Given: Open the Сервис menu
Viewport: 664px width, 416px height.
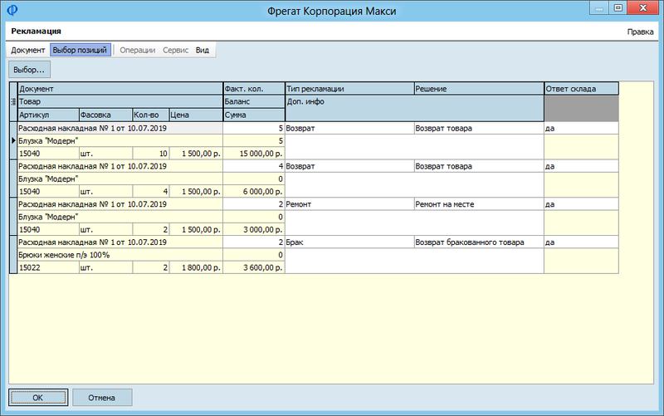Looking at the screenshot, I should click(175, 50).
